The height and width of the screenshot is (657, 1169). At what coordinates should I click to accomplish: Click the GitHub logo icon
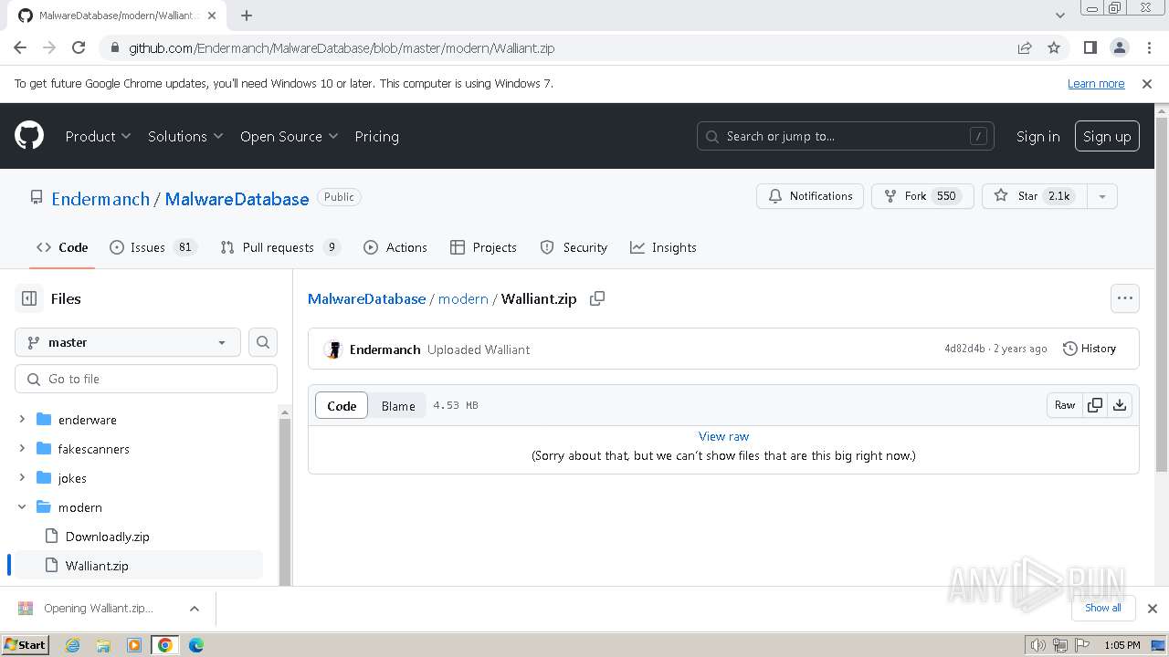coord(29,136)
